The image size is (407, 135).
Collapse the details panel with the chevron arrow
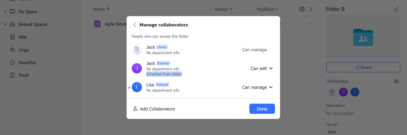click(311, 9)
